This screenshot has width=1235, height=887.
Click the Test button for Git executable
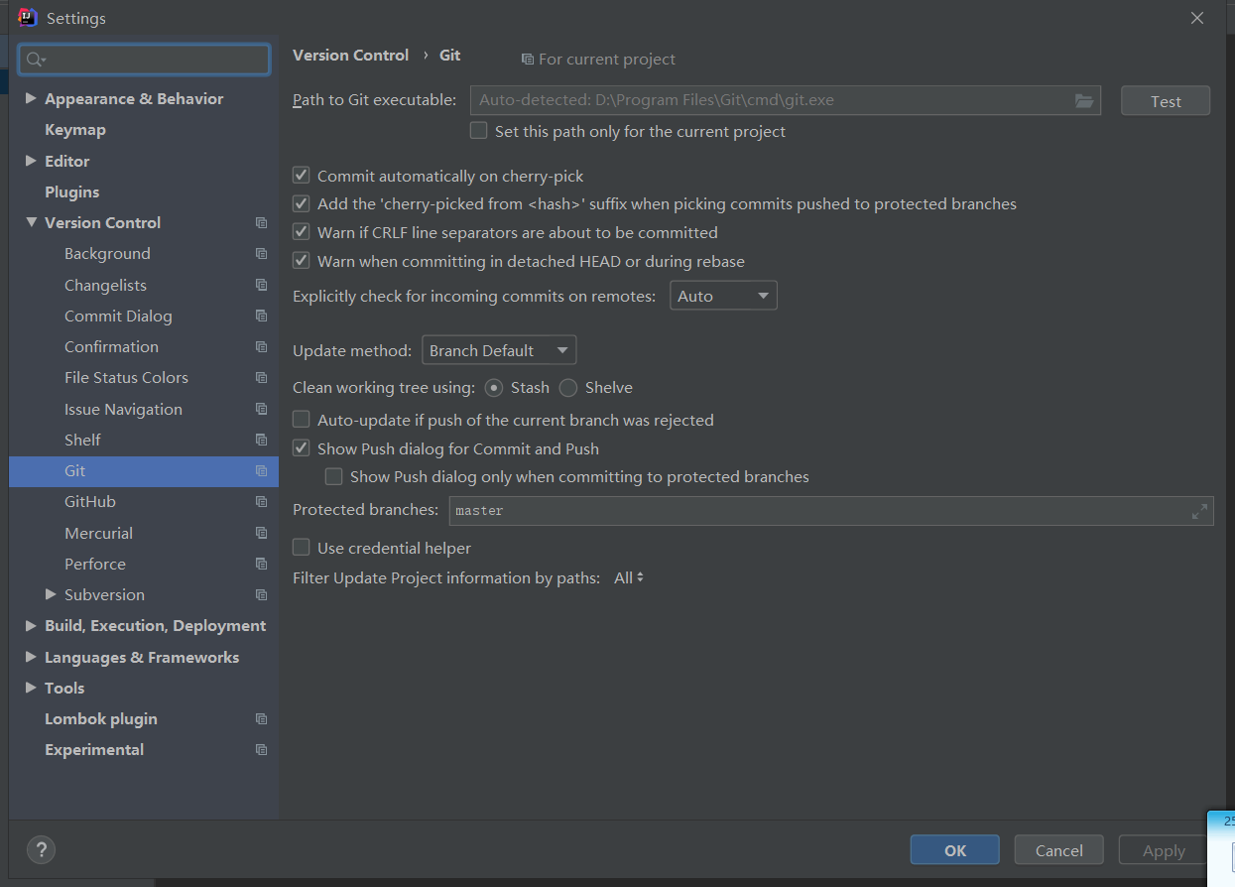point(1166,101)
